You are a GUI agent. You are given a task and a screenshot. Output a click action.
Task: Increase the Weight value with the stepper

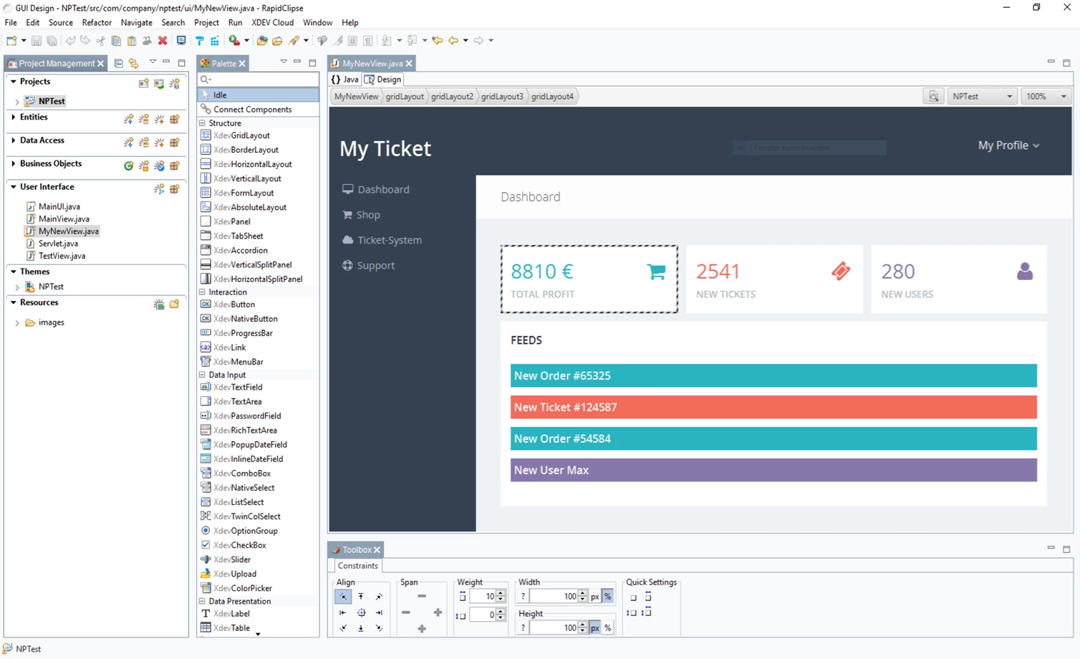point(500,592)
